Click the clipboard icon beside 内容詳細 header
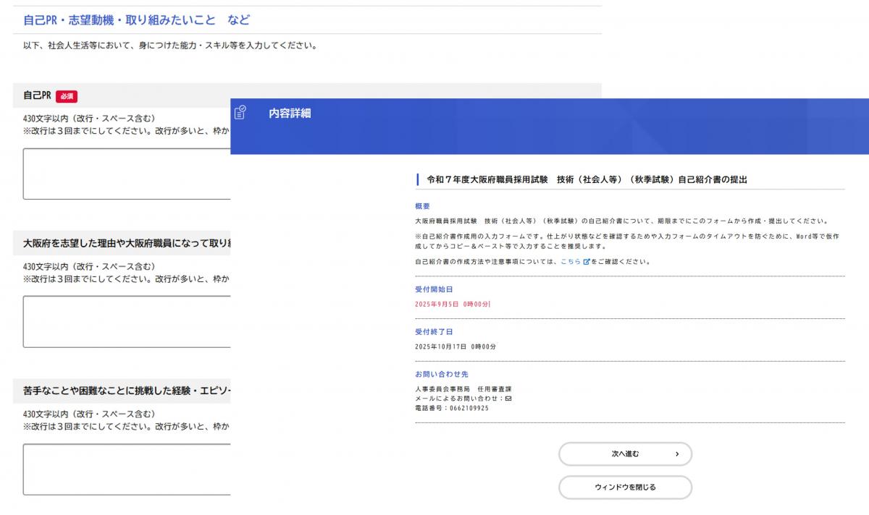This screenshot has width=869, height=515. click(x=239, y=112)
